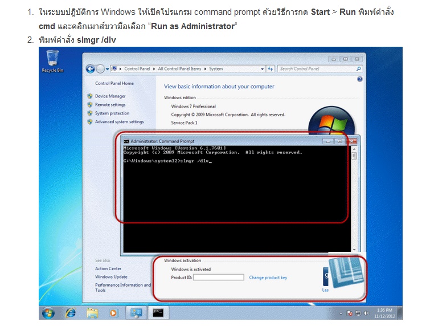The width and height of the screenshot is (422, 326).
Task: Click the genuine Microsoft software badge
Action: (326, 277)
